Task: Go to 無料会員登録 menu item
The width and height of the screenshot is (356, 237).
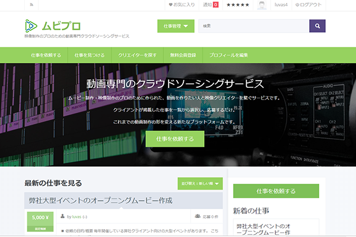Action: coord(183,55)
